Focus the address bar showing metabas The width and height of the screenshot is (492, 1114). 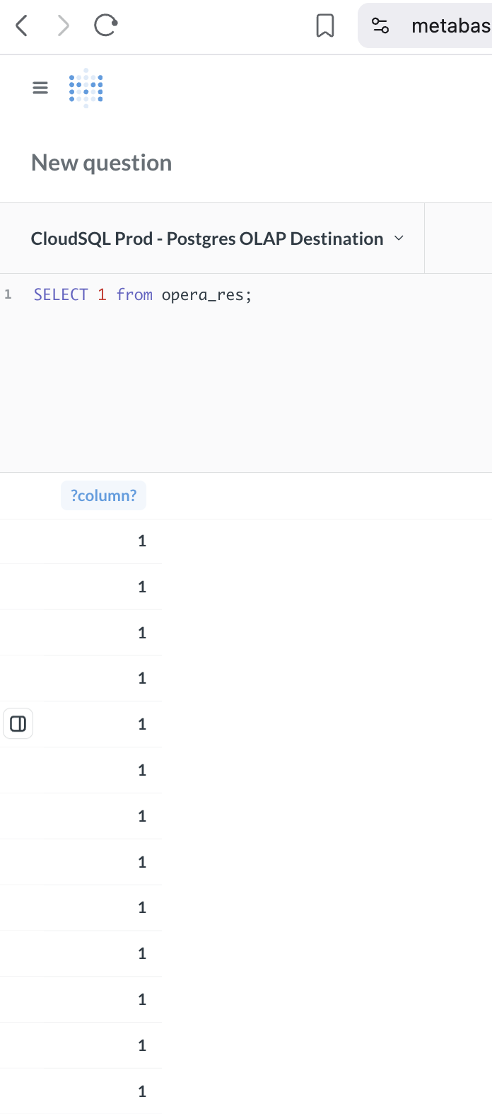[x=450, y=26]
